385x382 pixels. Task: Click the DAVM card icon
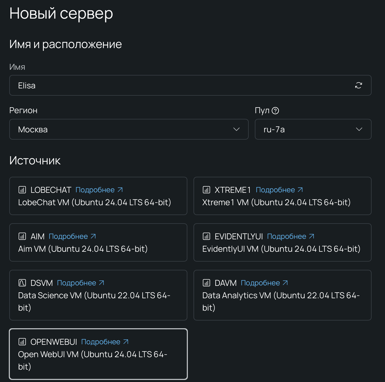tap(206, 283)
